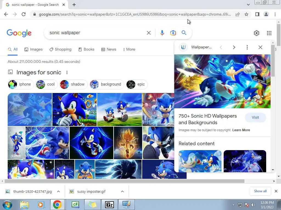Switch to the Books tab
Image resolution: width=281 pixels, height=210 pixels.
[x=86, y=49]
